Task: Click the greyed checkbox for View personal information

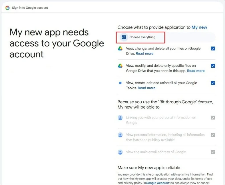Action: click(213, 135)
